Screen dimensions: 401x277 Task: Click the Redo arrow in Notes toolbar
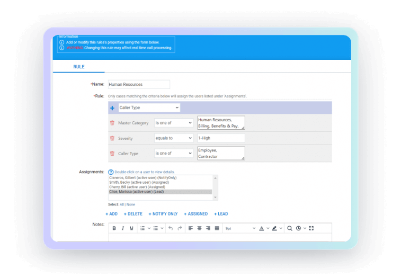(180, 228)
